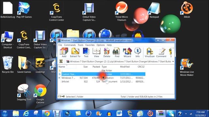Select the Notepad desktop shortcut
This screenshot has width=209, height=117.
(x=154, y=10)
